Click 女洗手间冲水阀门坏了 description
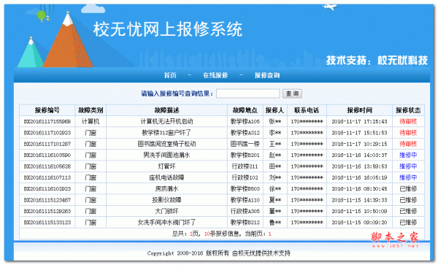The height and width of the screenshot is (265, 438). (x=166, y=222)
